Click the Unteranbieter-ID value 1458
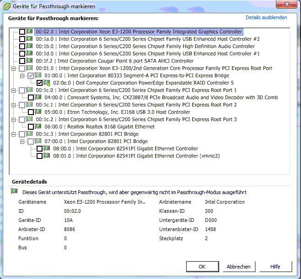 click(210, 229)
